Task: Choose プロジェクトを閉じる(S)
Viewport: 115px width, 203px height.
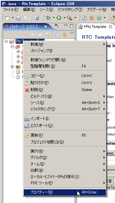Action: point(65,142)
